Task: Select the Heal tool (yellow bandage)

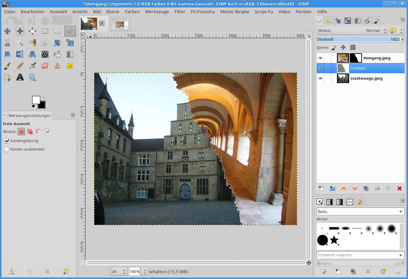Action: (70, 65)
